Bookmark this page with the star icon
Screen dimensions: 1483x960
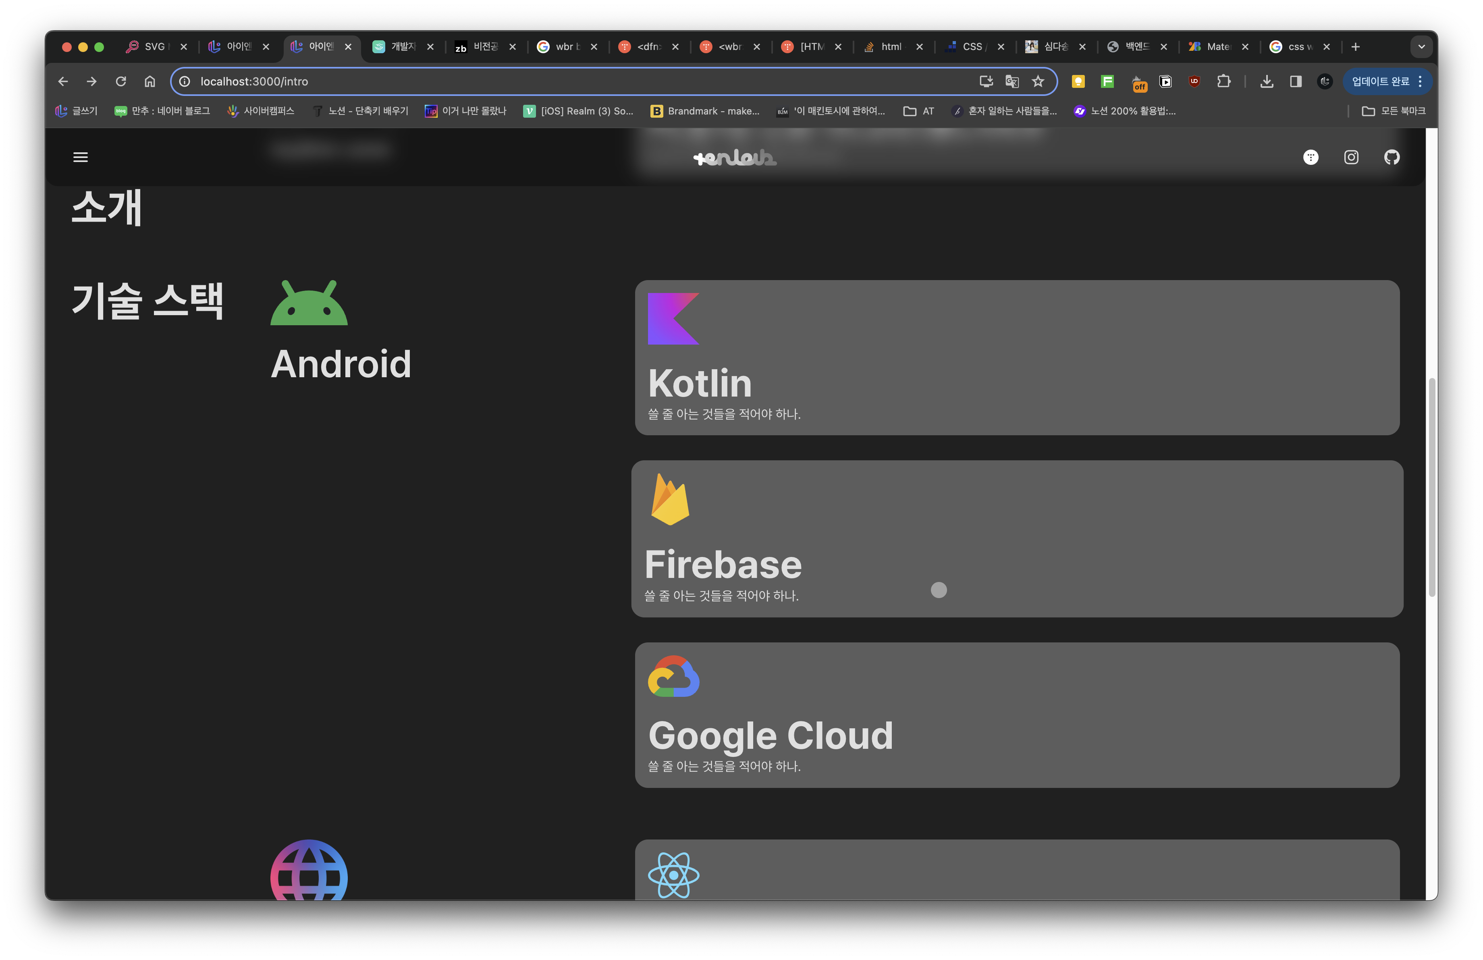[1037, 81]
